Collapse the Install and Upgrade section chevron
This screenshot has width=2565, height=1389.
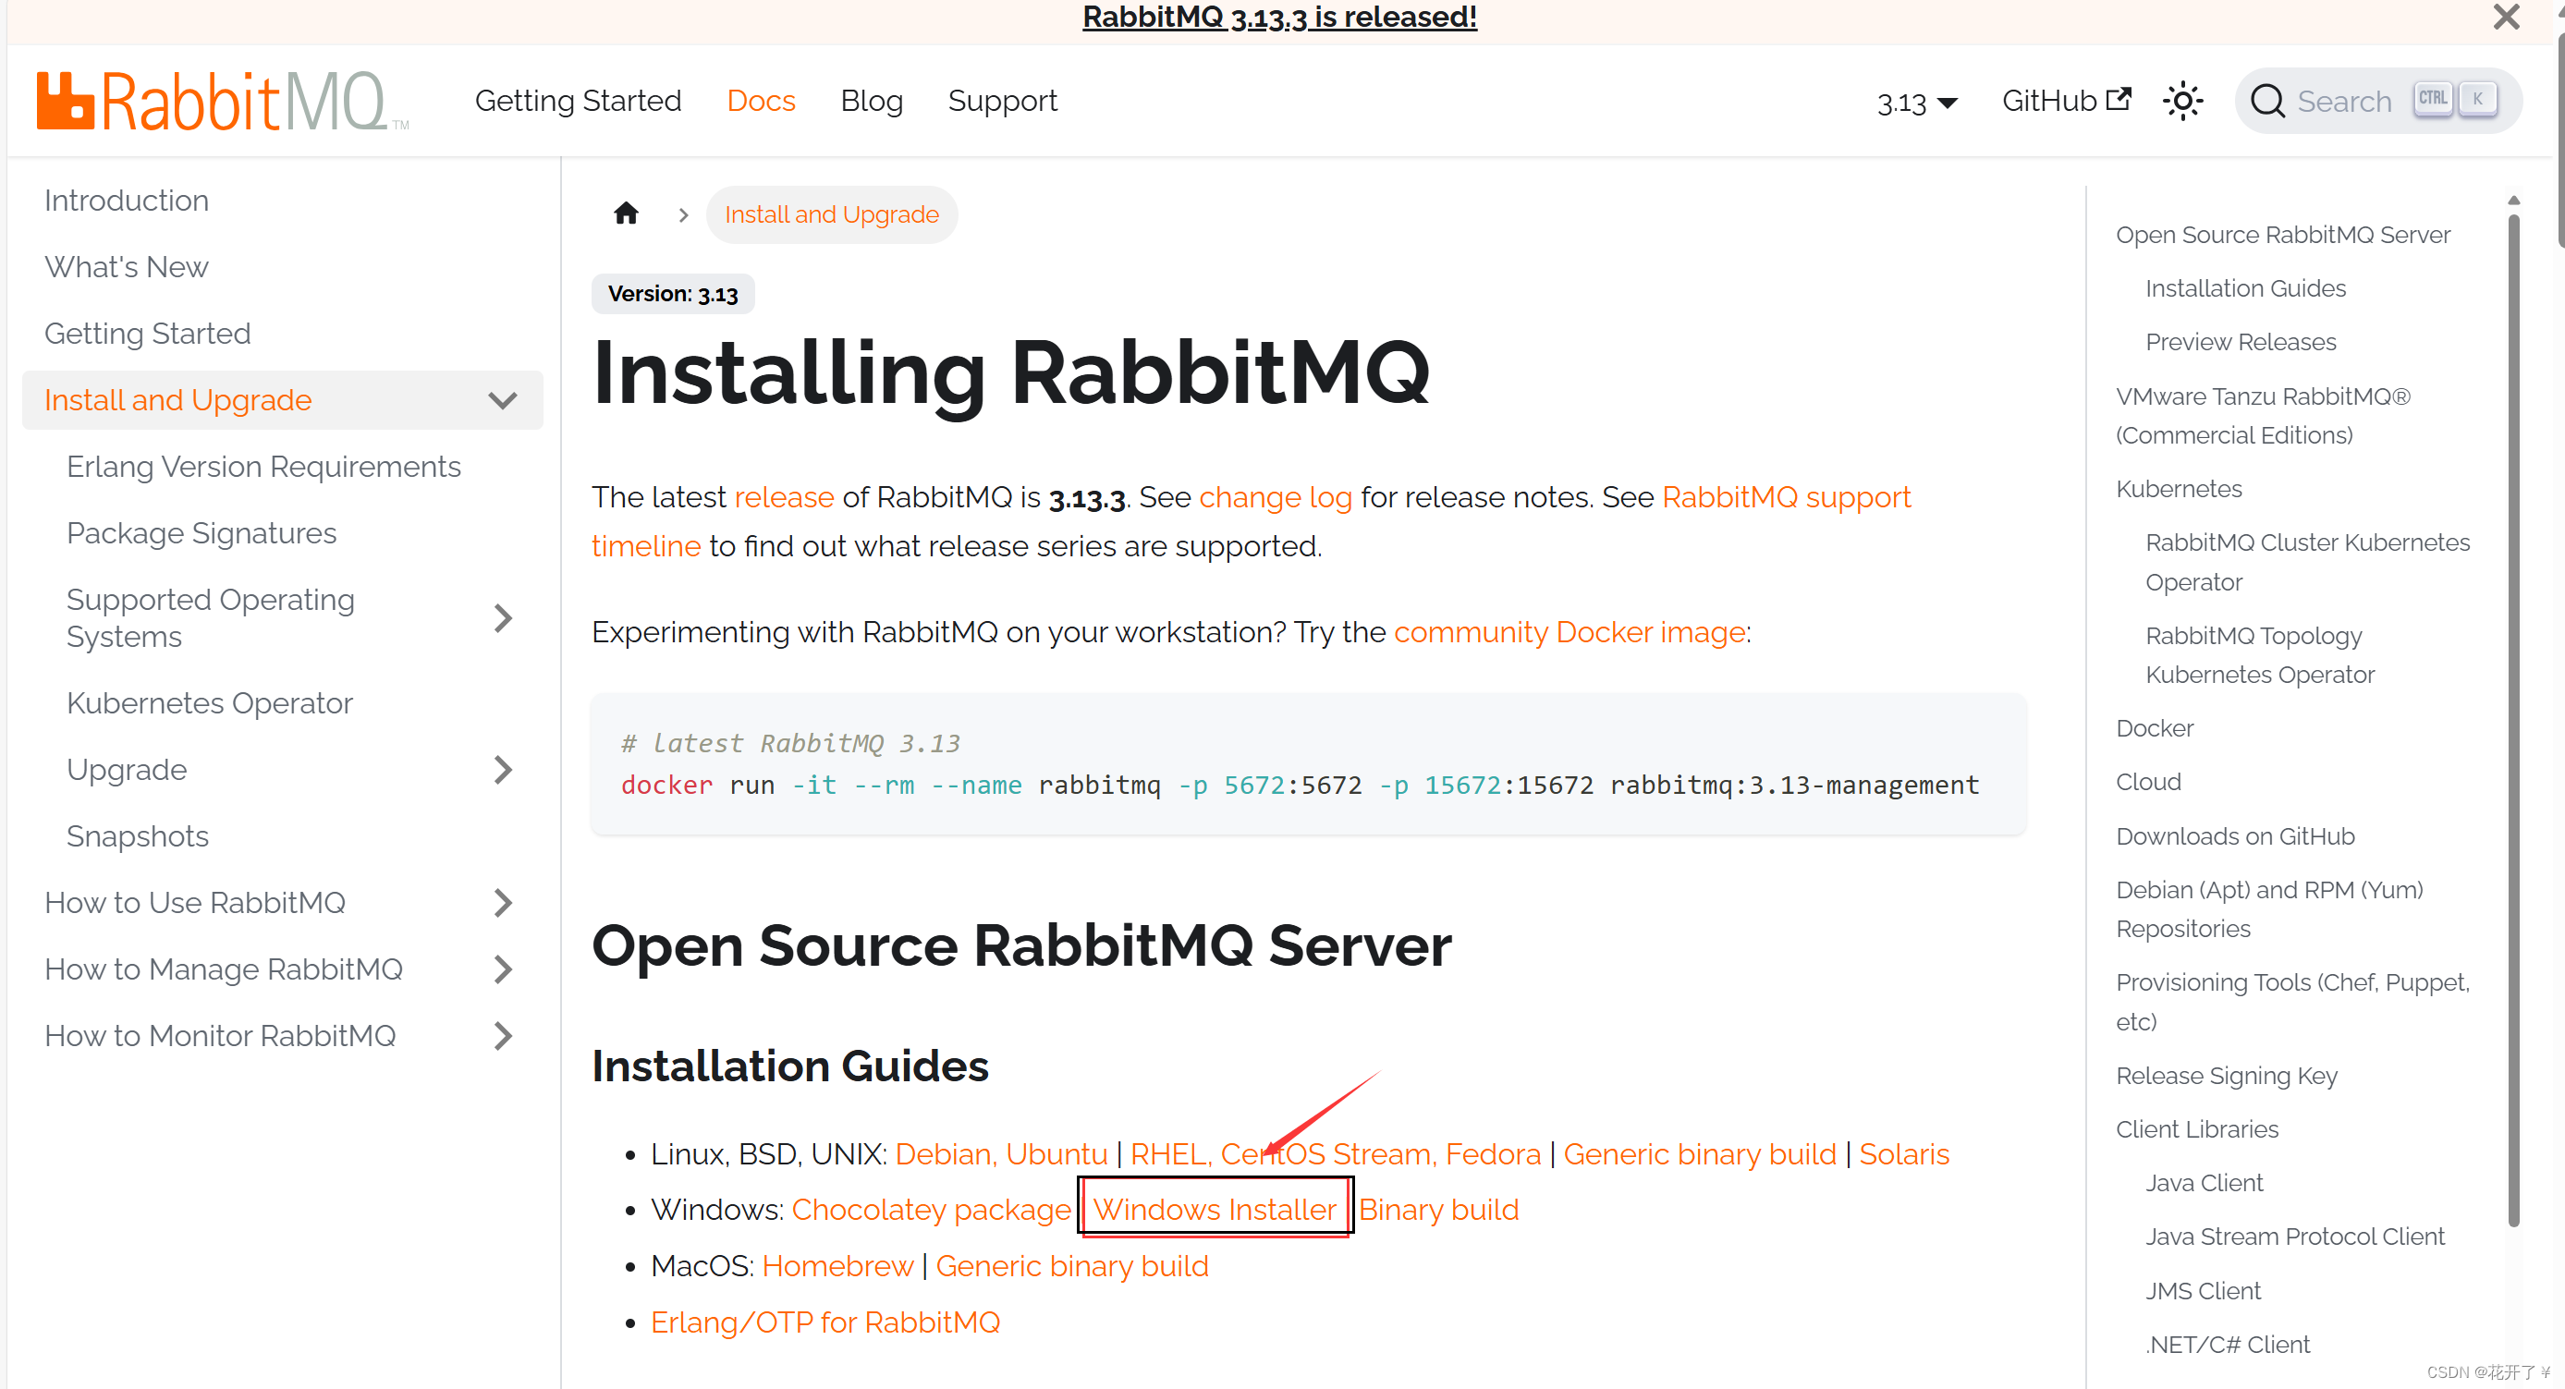tap(503, 400)
